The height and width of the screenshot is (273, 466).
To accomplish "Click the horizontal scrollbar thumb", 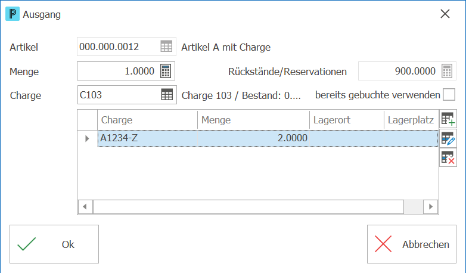I will coord(248,207).
